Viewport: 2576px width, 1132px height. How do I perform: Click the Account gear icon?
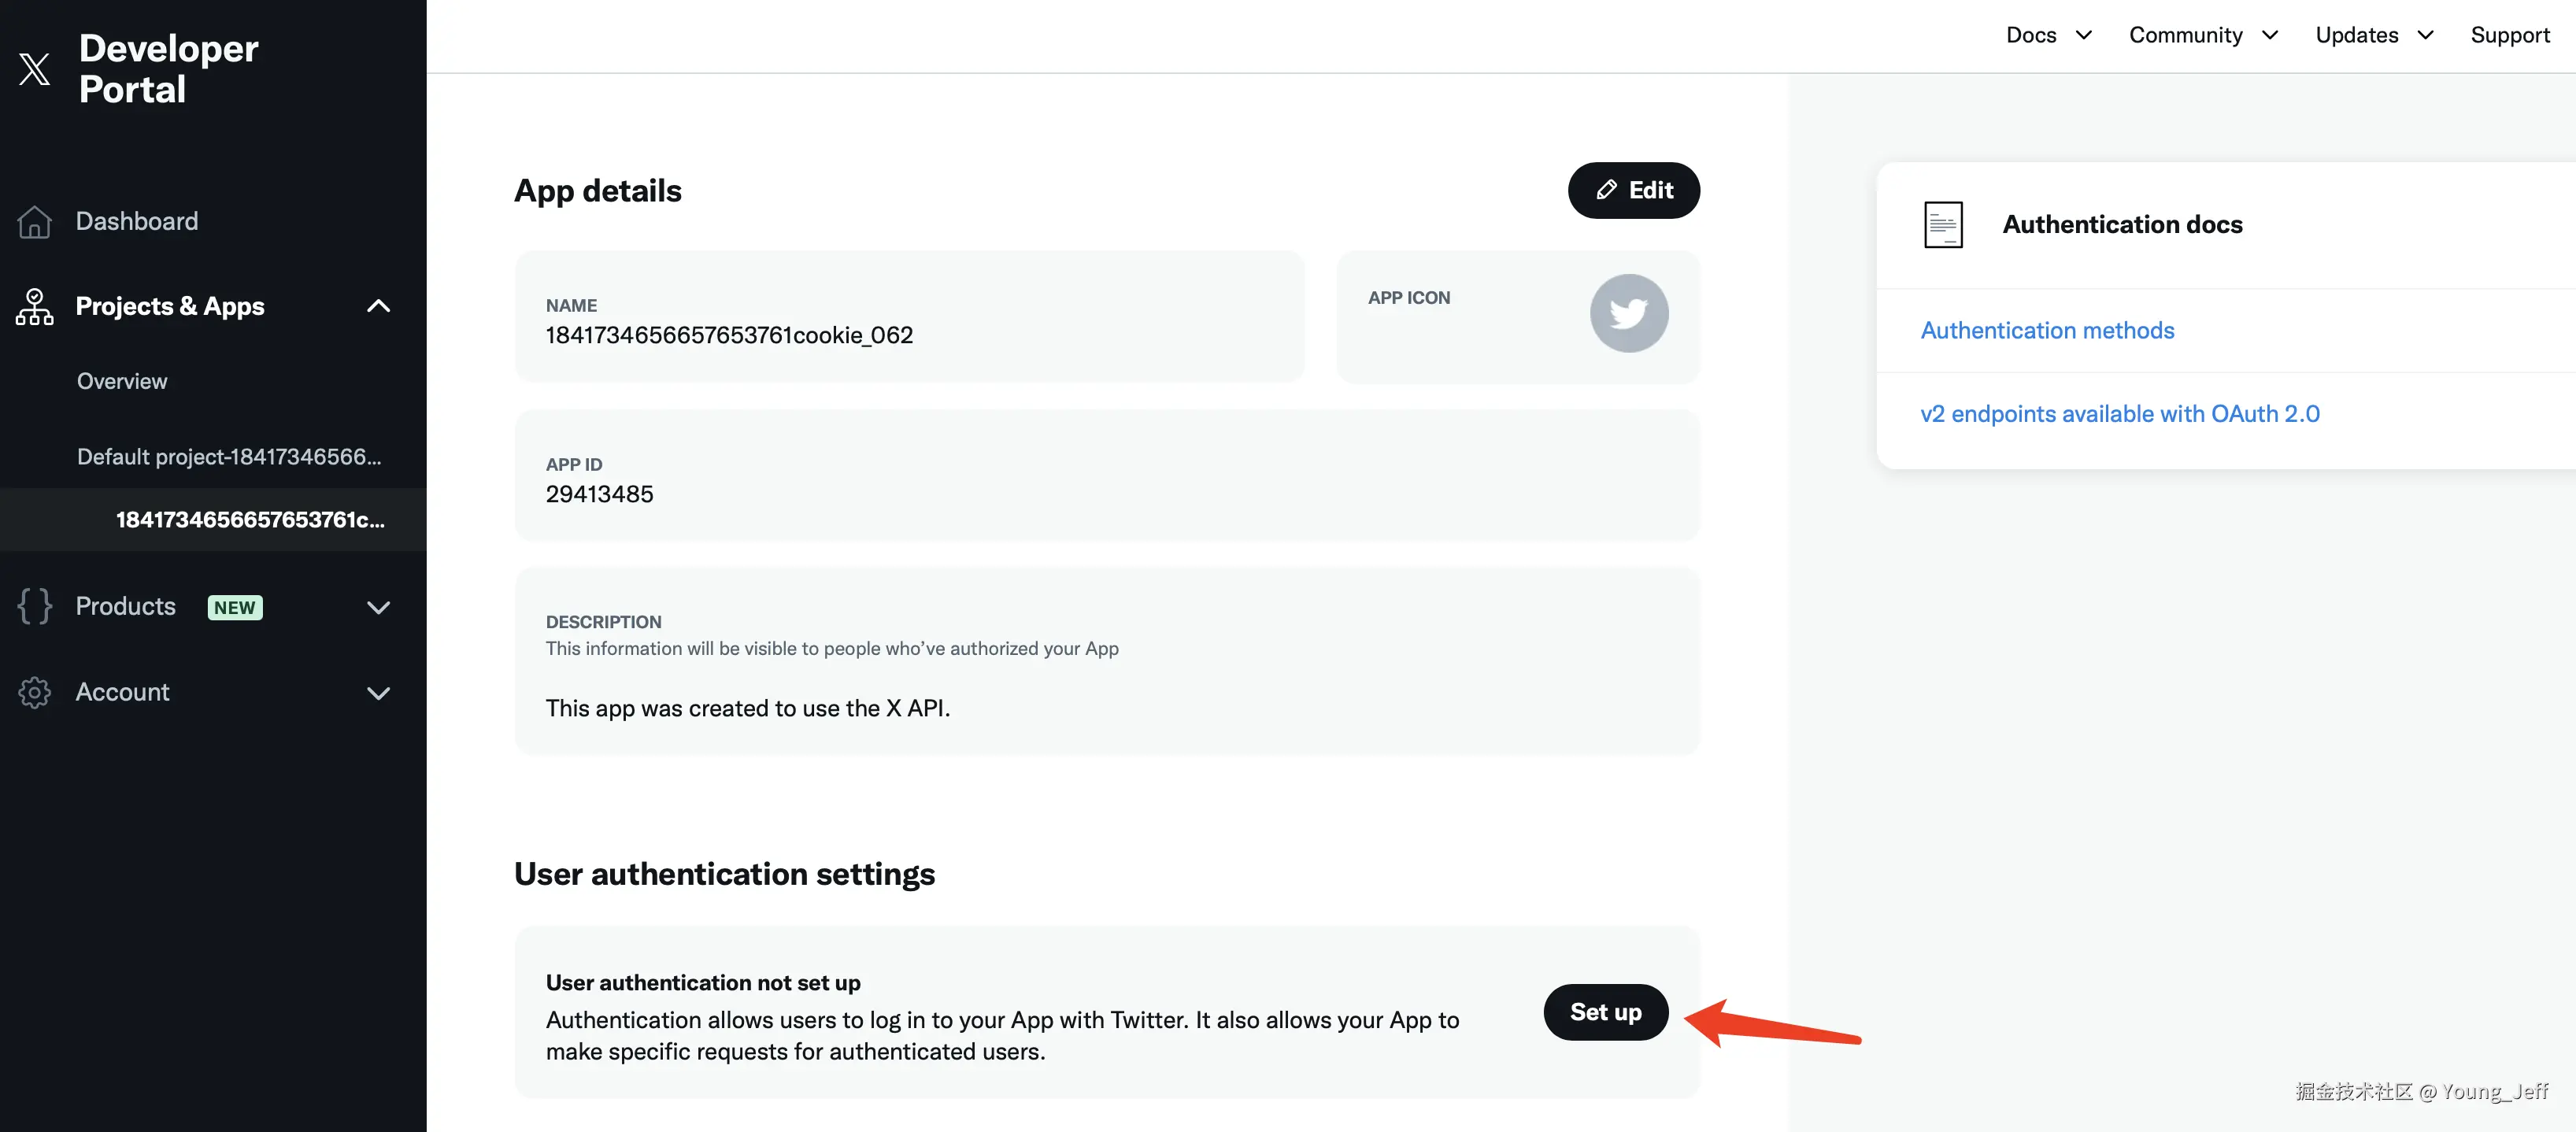coord(34,692)
